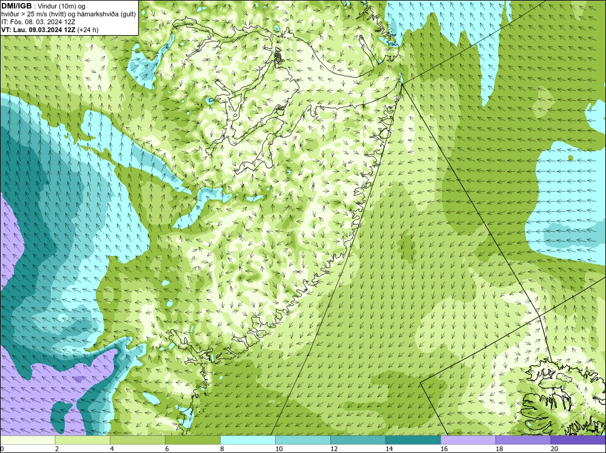Click the 'IT: Fös. 08. 03. 2024 12Z' line
This screenshot has height=453, width=606.
pyautogui.click(x=38, y=22)
